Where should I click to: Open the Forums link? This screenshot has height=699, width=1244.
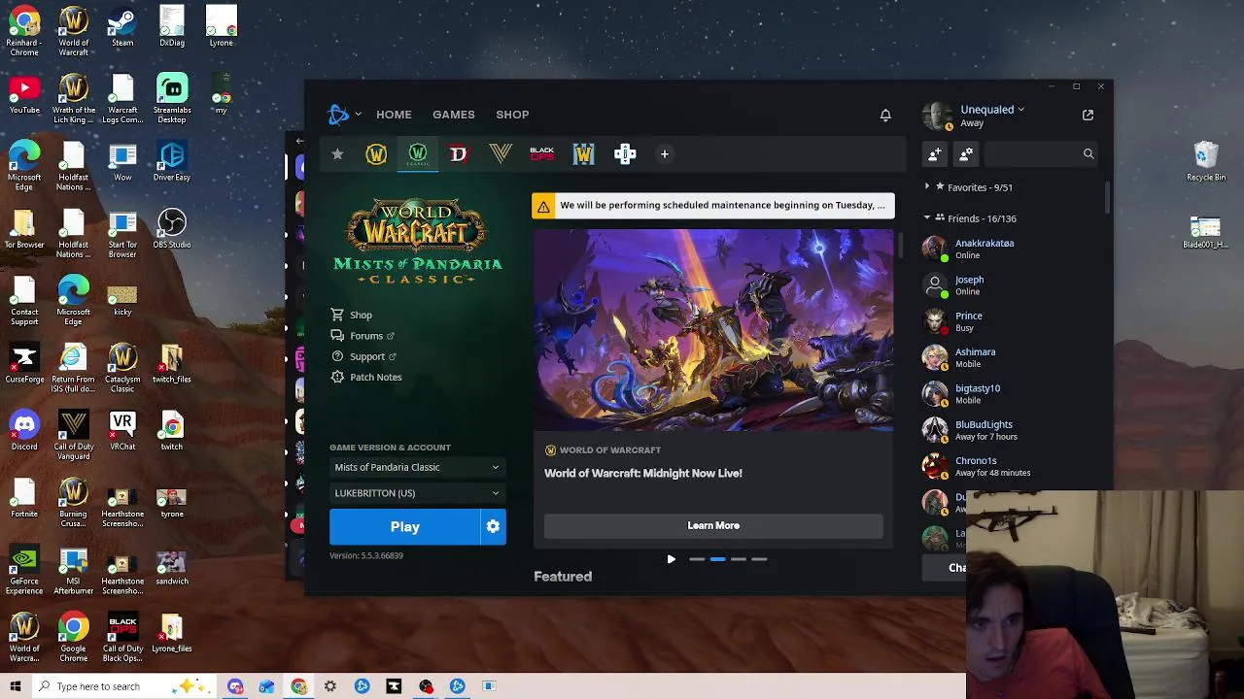coord(363,336)
